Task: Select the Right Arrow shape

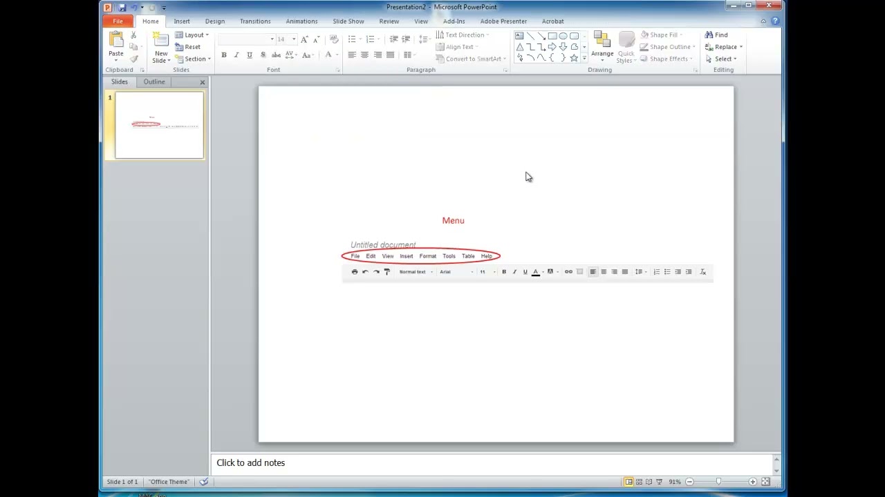Action: click(552, 47)
